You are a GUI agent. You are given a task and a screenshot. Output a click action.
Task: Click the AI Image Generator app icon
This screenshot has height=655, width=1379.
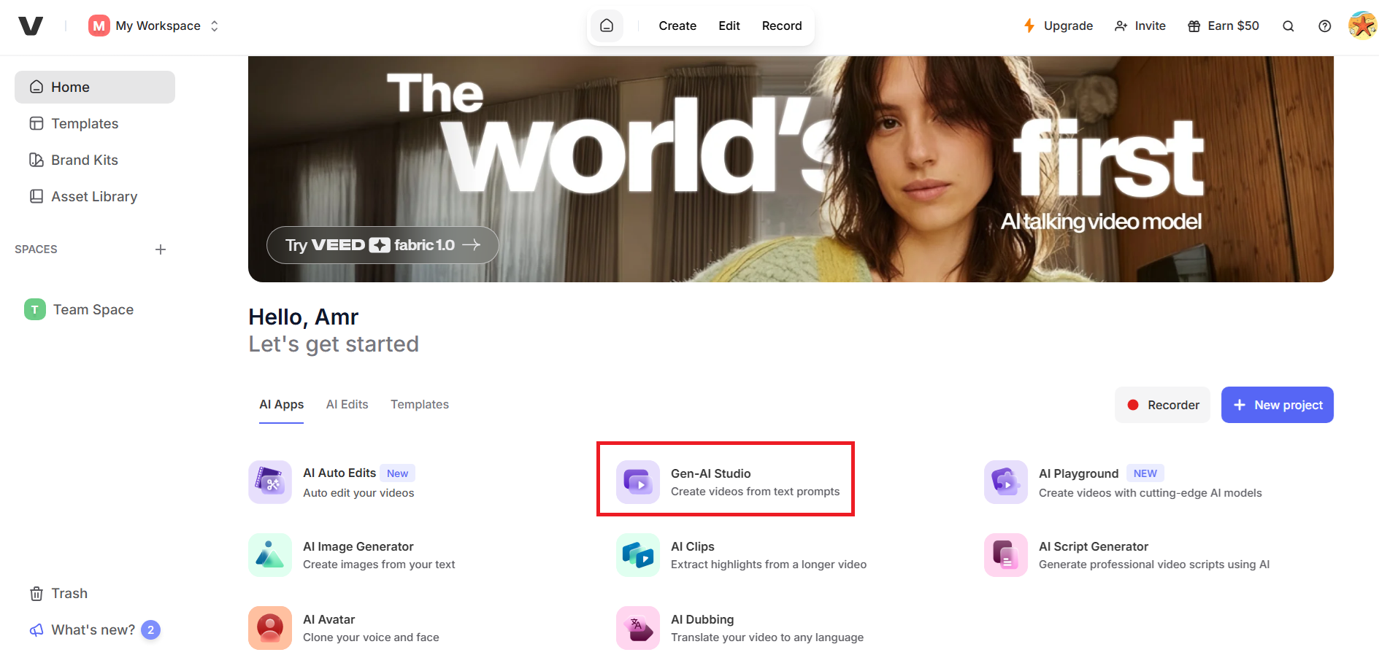point(270,555)
